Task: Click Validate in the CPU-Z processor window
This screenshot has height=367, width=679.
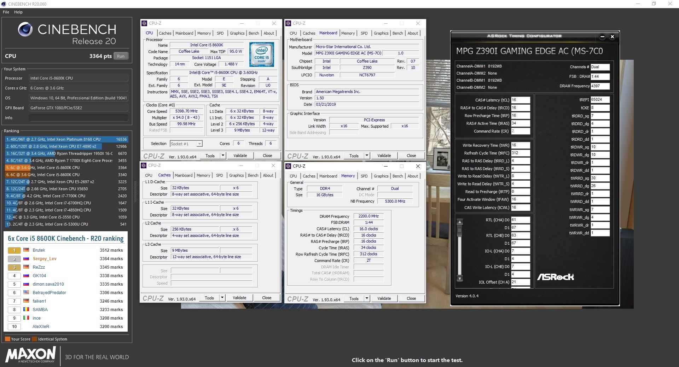Action: coord(240,156)
